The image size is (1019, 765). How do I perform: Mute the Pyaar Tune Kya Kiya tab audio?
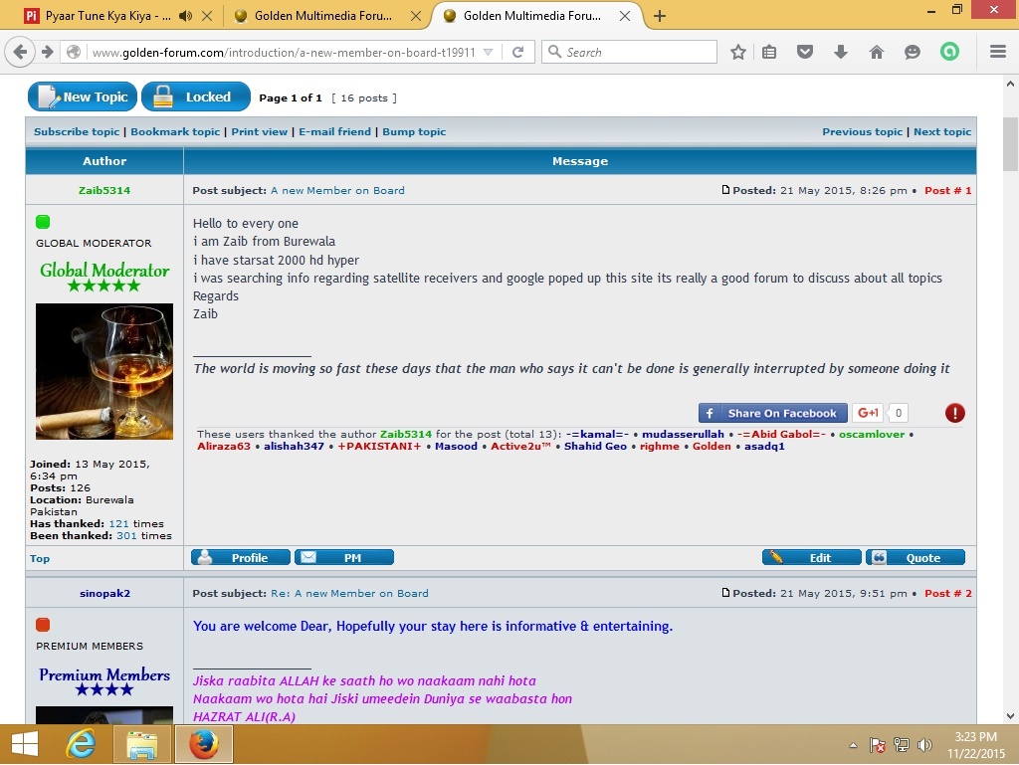[x=184, y=16]
